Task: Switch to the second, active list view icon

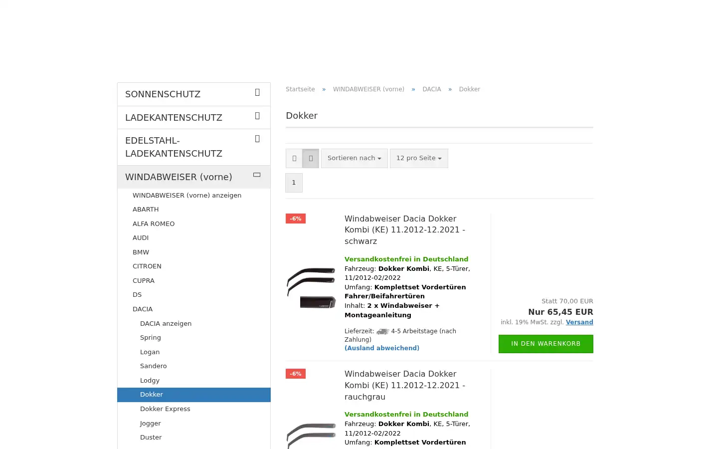Action: coord(311,158)
